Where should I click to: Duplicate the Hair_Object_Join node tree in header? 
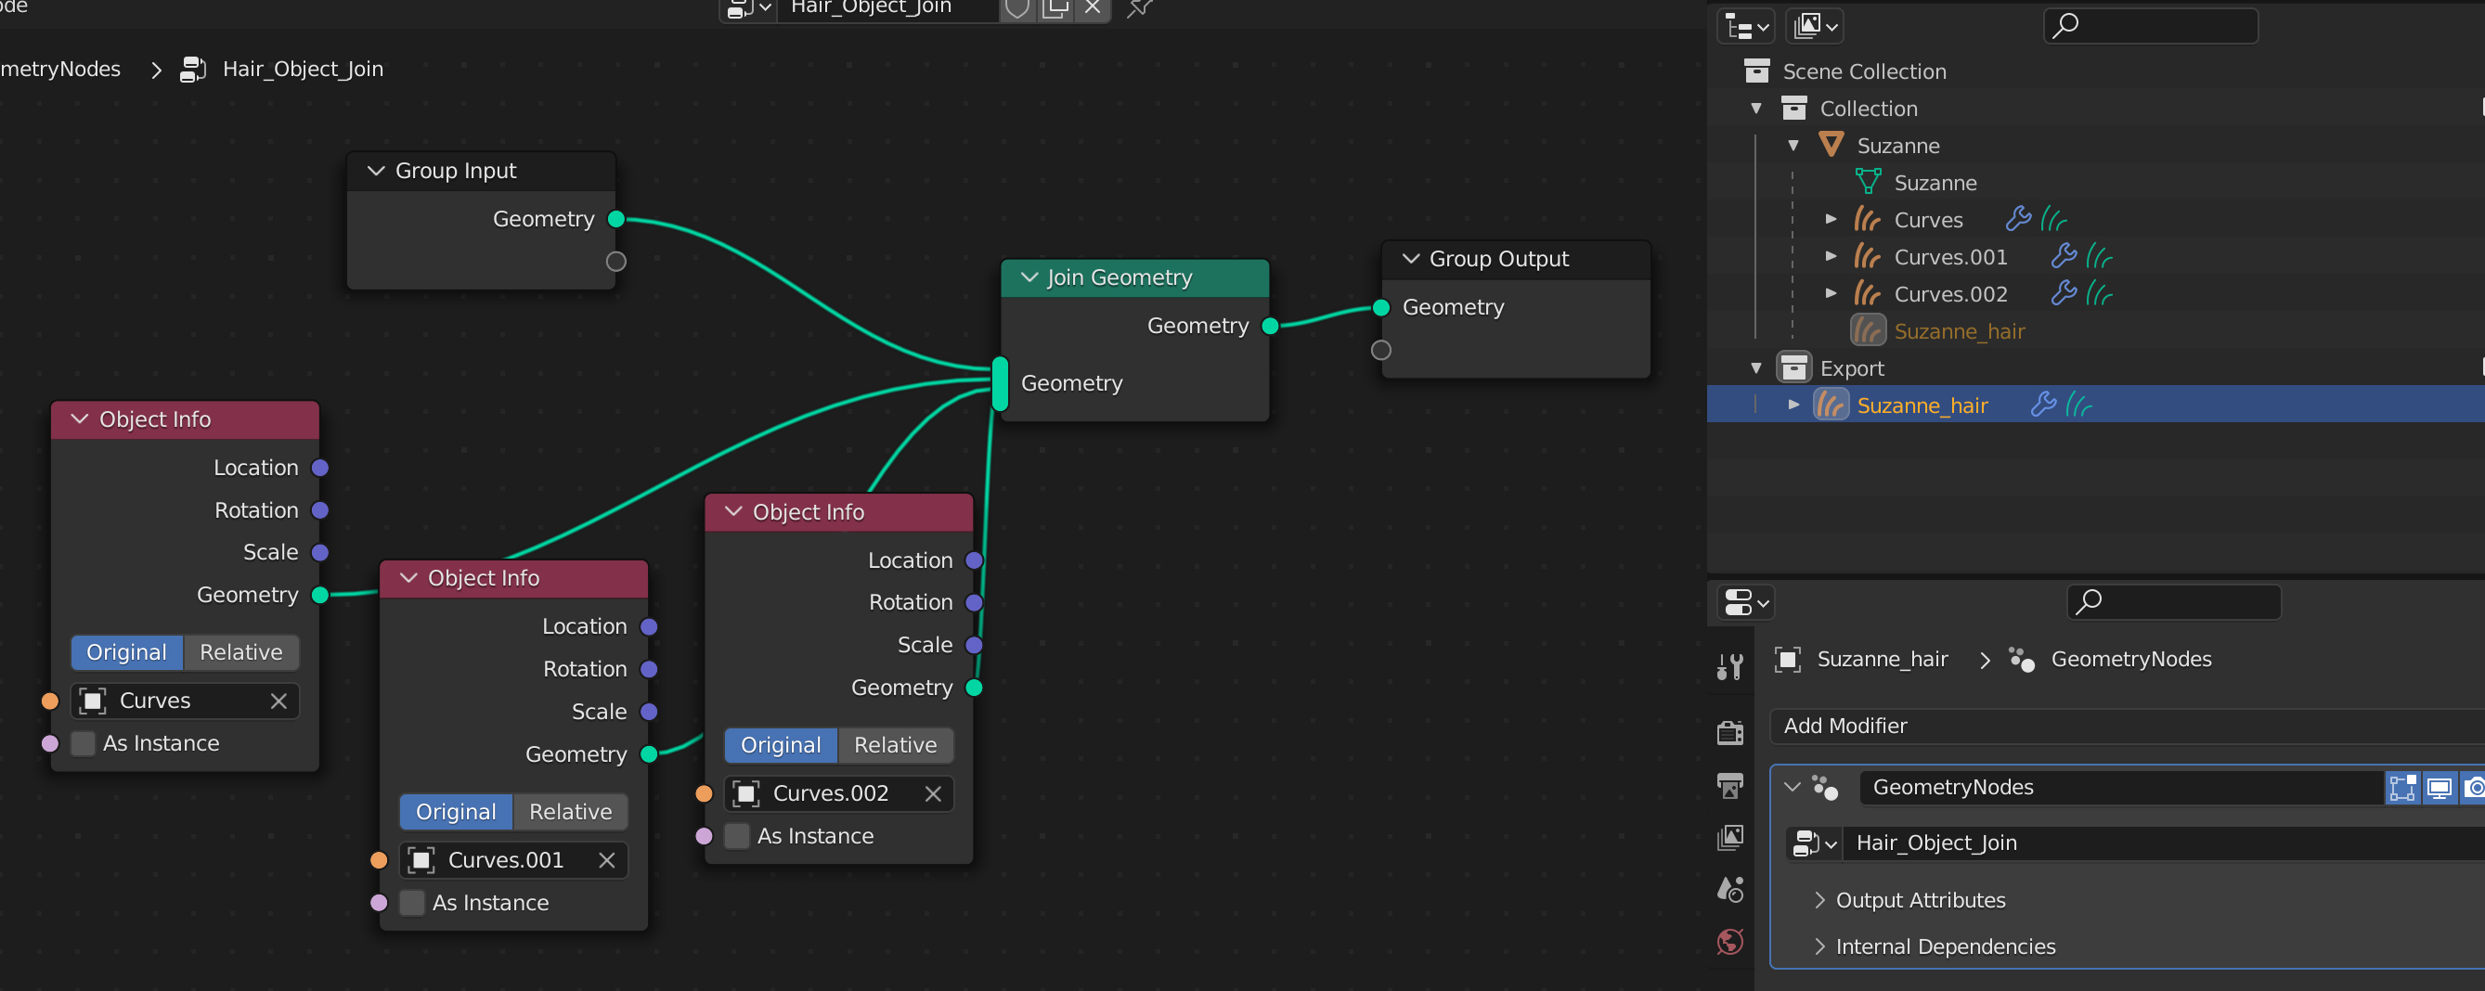click(x=1055, y=8)
